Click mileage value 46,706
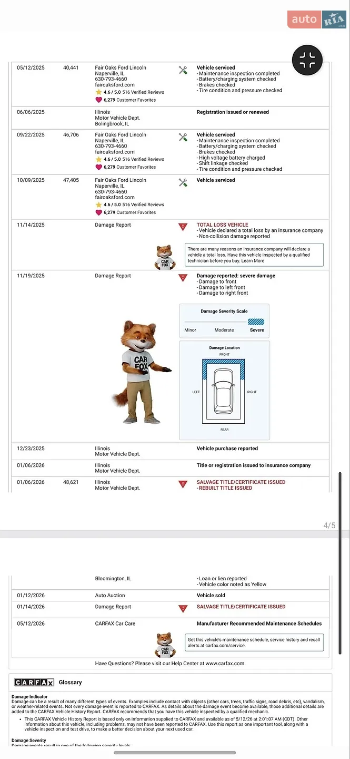Image resolution: width=350 pixels, height=759 pixels. 71,135
